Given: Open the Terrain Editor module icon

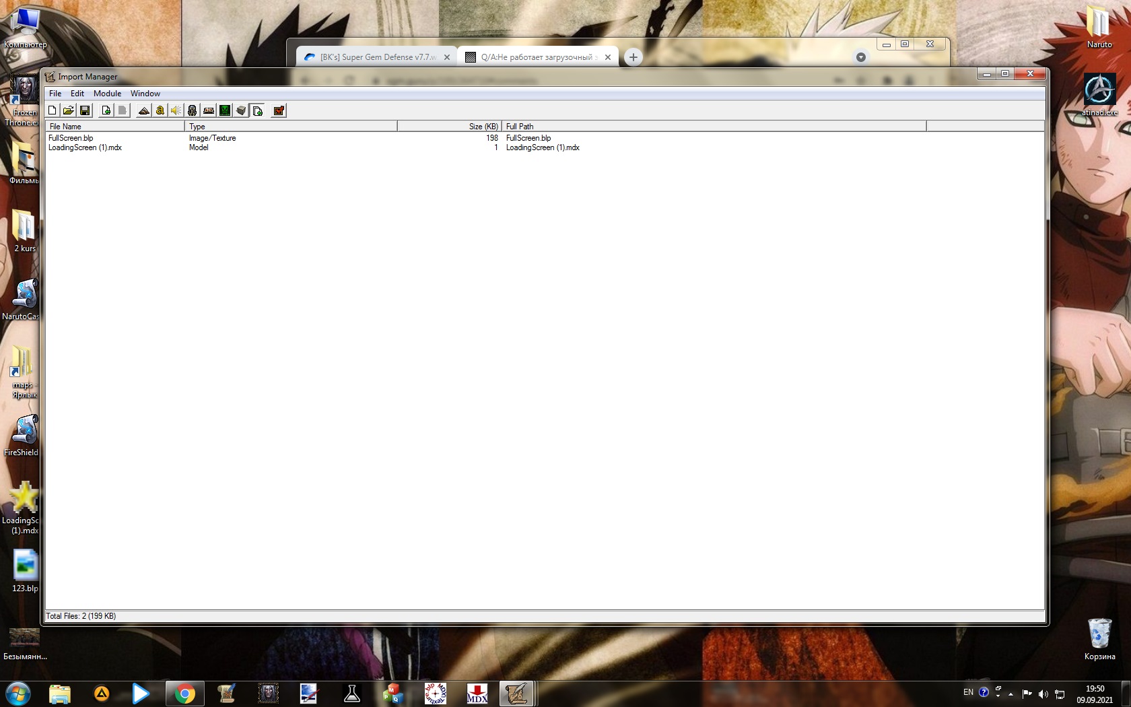Looking at the screenshot, I should [x=143, y=110].
